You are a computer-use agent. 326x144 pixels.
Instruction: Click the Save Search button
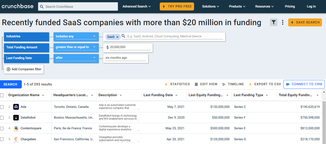tap(305, 22)
